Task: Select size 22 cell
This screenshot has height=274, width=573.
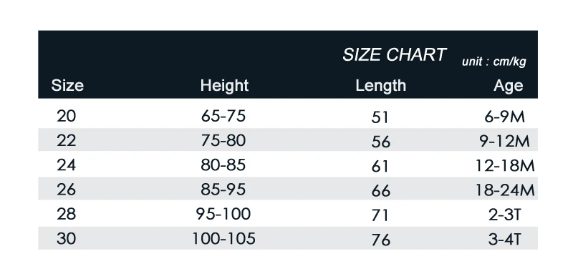Action: click(x=67, y=140)
